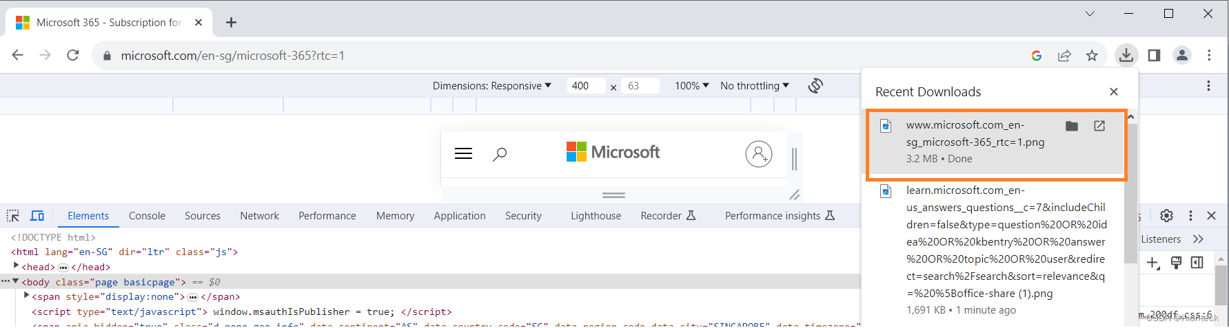Click the Microsoft logo link
Screen dimensions: 1229x328
pos(613,152)
